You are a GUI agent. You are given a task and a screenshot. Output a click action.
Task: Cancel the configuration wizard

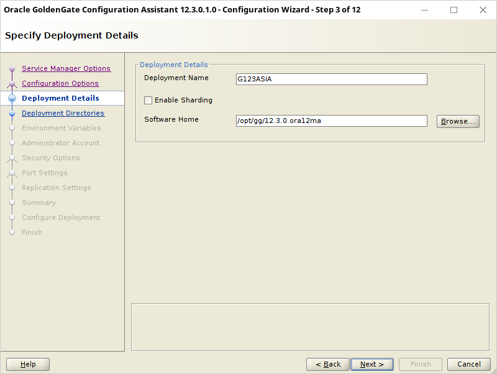point(469,364)
